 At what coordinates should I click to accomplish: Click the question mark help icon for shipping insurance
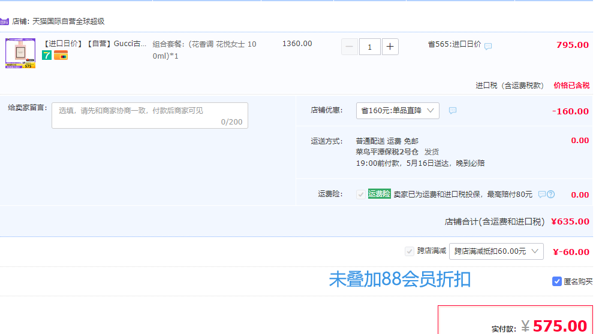point(551,194)
